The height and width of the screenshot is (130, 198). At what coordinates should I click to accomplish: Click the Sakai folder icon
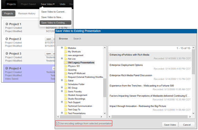click(66, 81)
